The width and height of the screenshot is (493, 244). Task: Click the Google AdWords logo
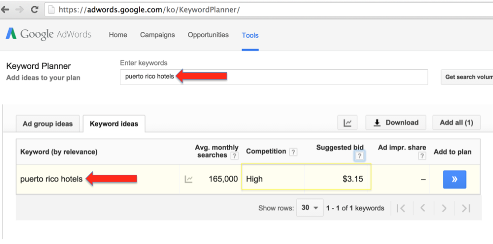pos(49,34)
